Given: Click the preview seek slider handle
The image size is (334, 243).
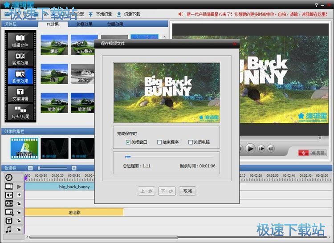Looking at the screenshot, I should click(x=319, y=138).
